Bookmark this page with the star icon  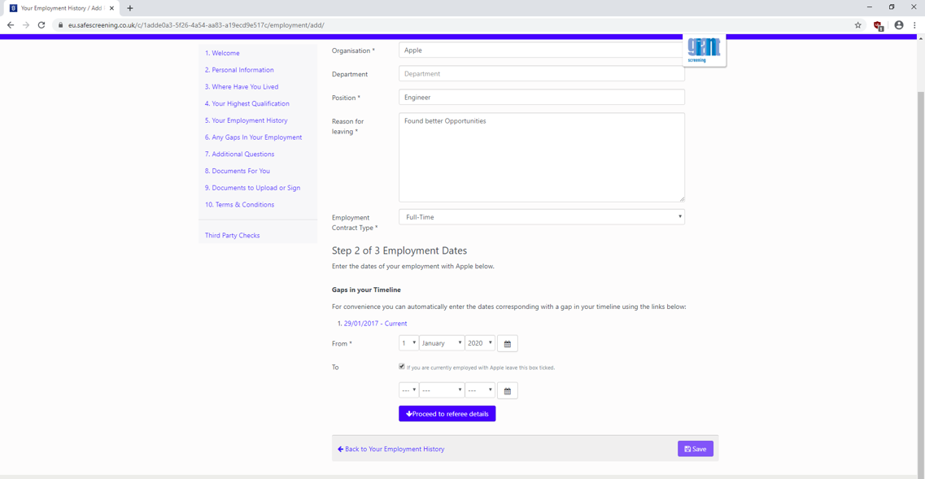point(857,25)
